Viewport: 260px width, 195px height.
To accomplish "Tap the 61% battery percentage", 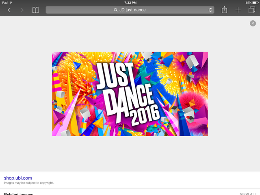I will (x=249, y=2).
